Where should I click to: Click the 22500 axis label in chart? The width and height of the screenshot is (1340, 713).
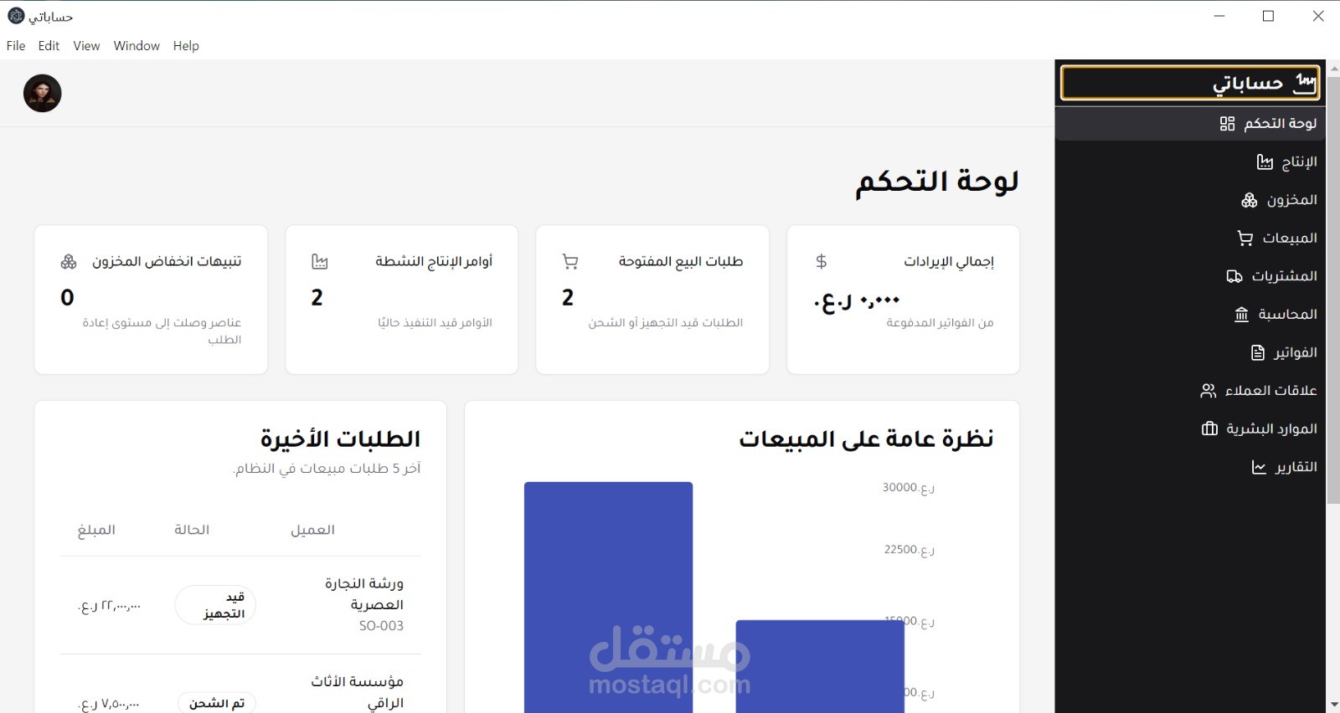pyautogui.click(x=909, y=550)
